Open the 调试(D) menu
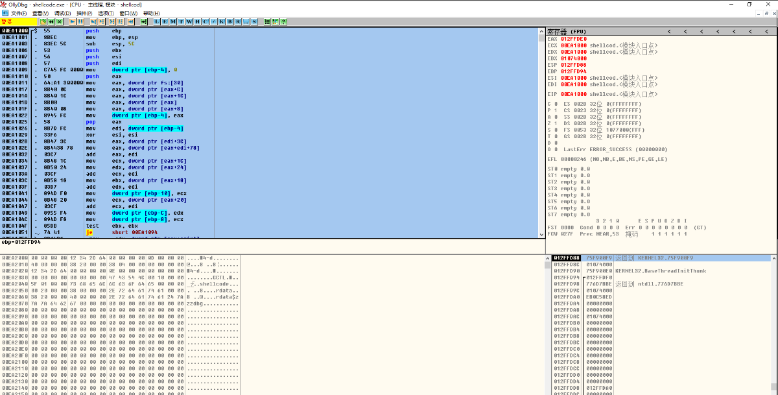The height and width of the screenshot is (395, 778). (x=62, y=13)
